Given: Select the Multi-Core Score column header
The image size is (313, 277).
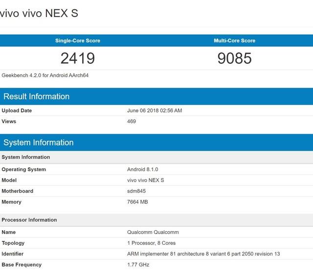Looking at the screenshot, I should pos(234,40).
